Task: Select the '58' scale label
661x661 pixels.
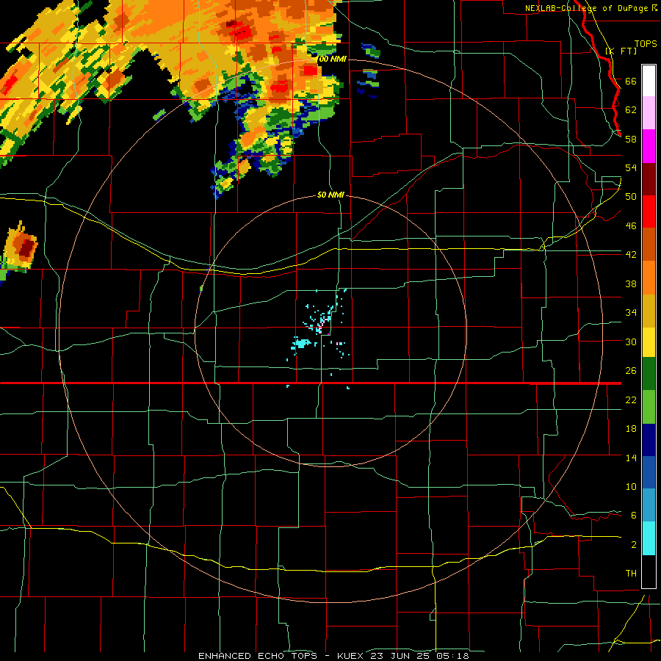Action: pyautogui.click(x=631, y=139)
